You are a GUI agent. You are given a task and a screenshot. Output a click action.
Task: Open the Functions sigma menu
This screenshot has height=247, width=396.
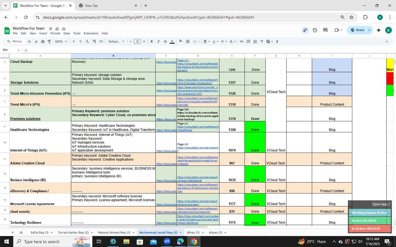point(277,41)
